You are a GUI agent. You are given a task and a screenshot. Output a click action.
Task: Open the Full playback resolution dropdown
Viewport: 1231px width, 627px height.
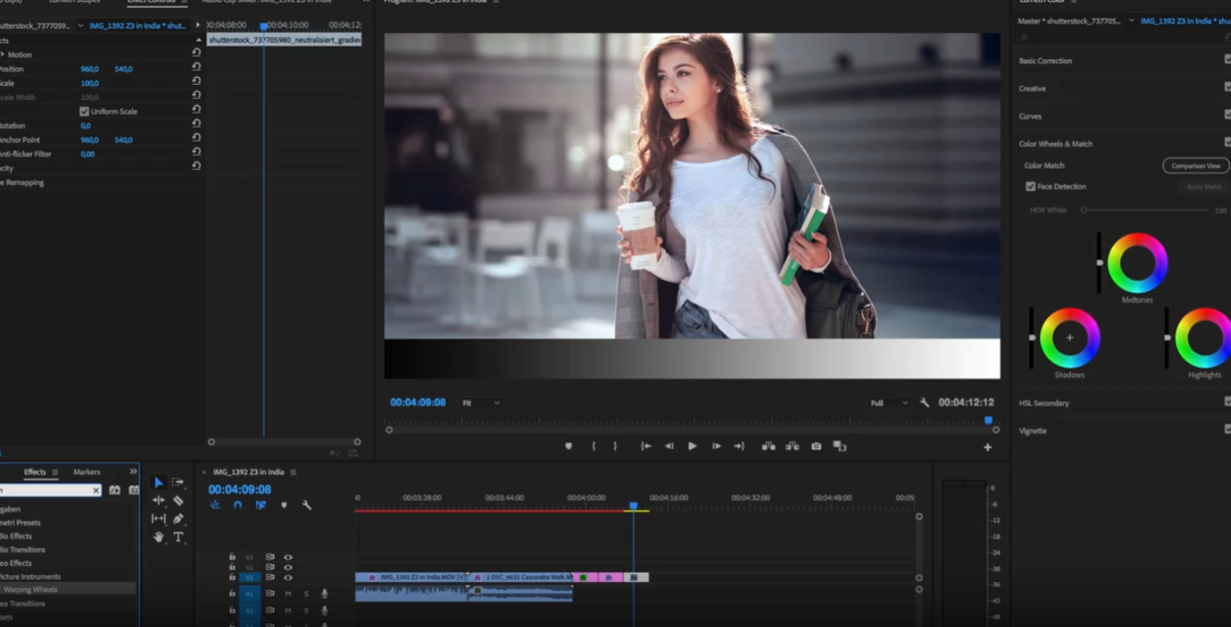887,403
